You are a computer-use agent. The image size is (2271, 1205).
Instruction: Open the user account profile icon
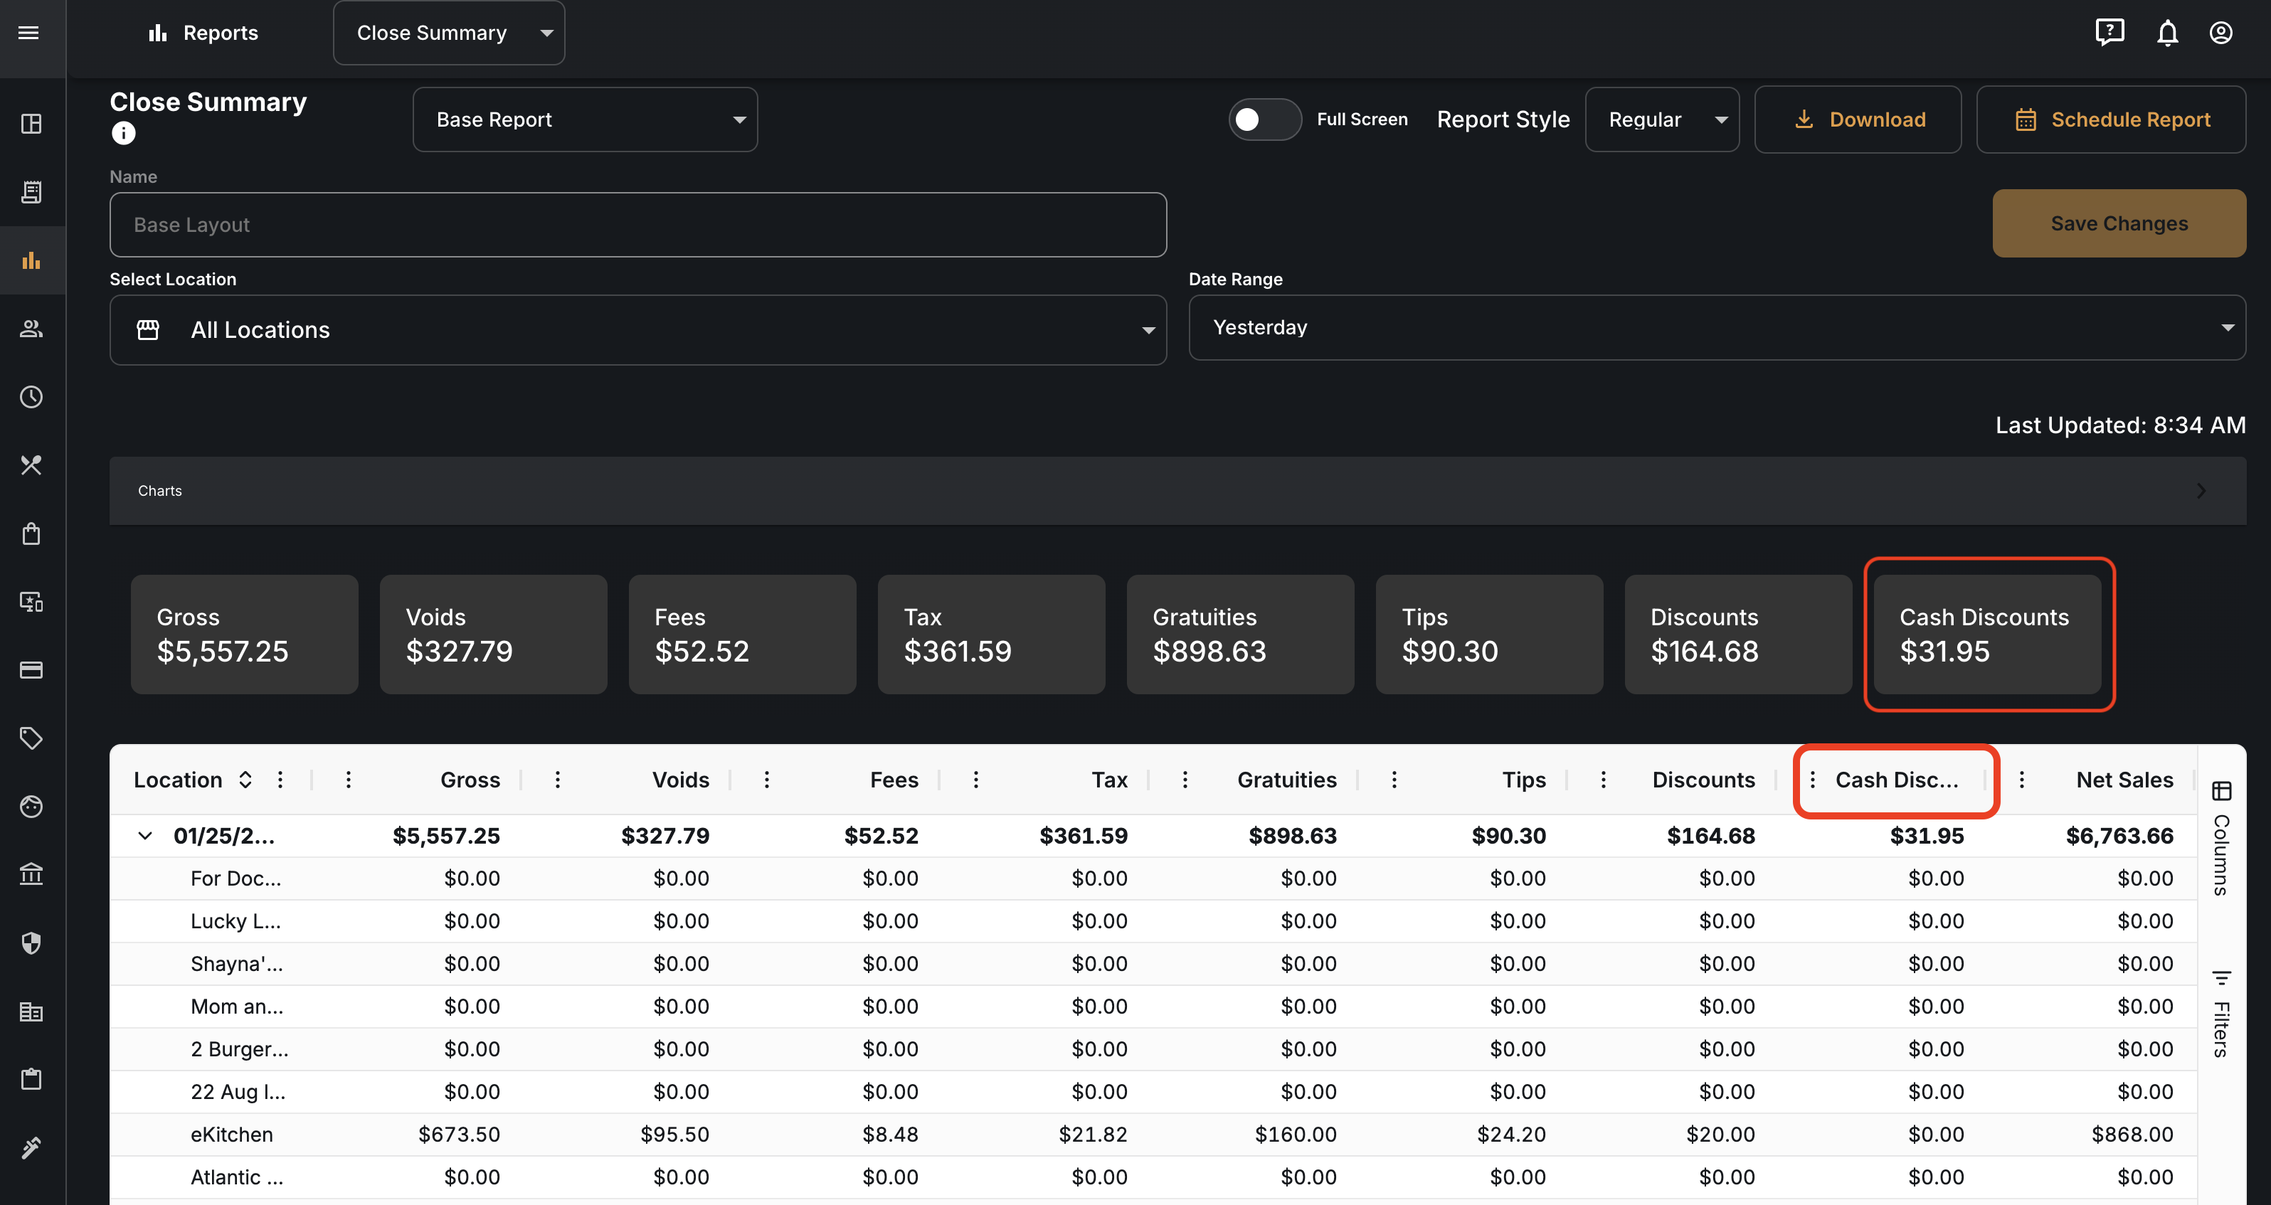2220,33
